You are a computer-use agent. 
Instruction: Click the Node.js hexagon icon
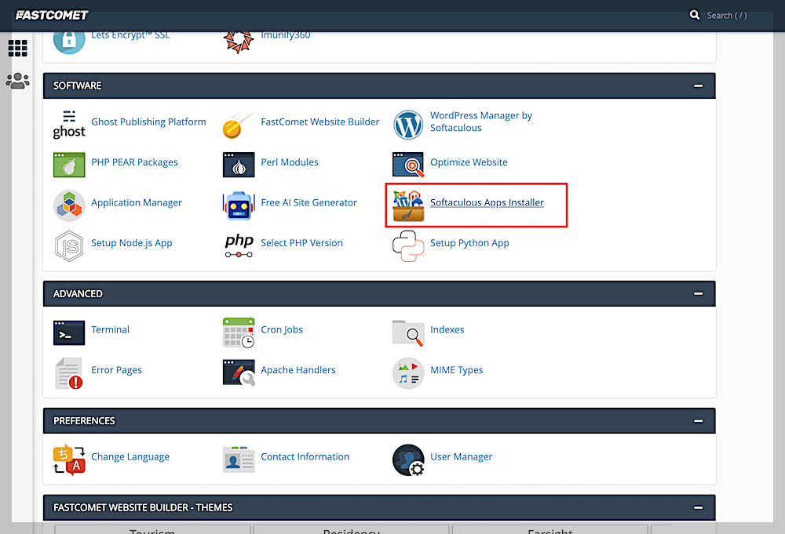coord(69,246)
